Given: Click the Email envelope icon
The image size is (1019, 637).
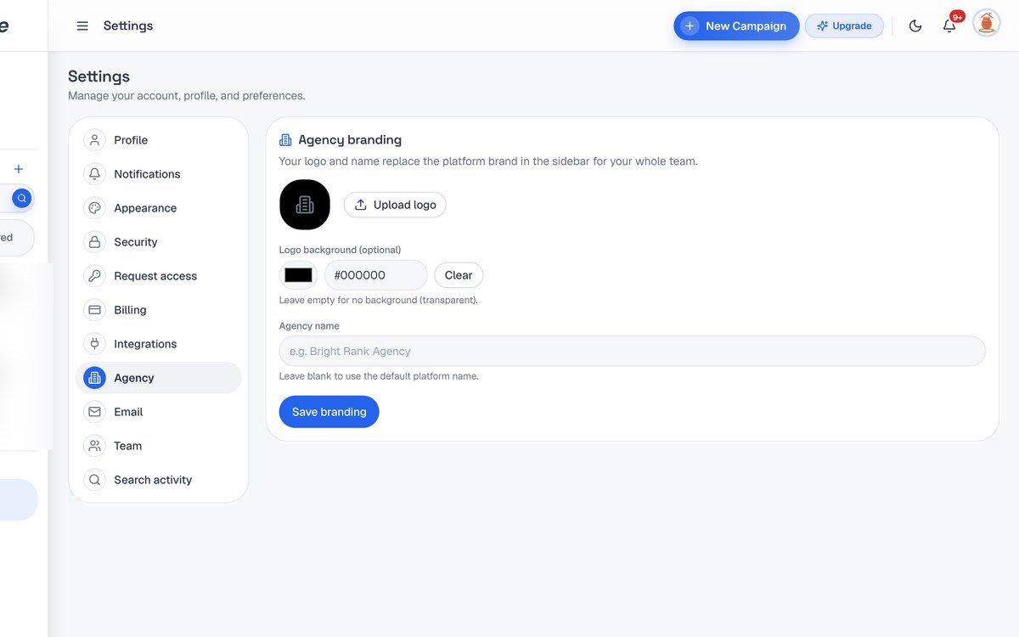Looking at the screenshot, I should coord(94,412).
